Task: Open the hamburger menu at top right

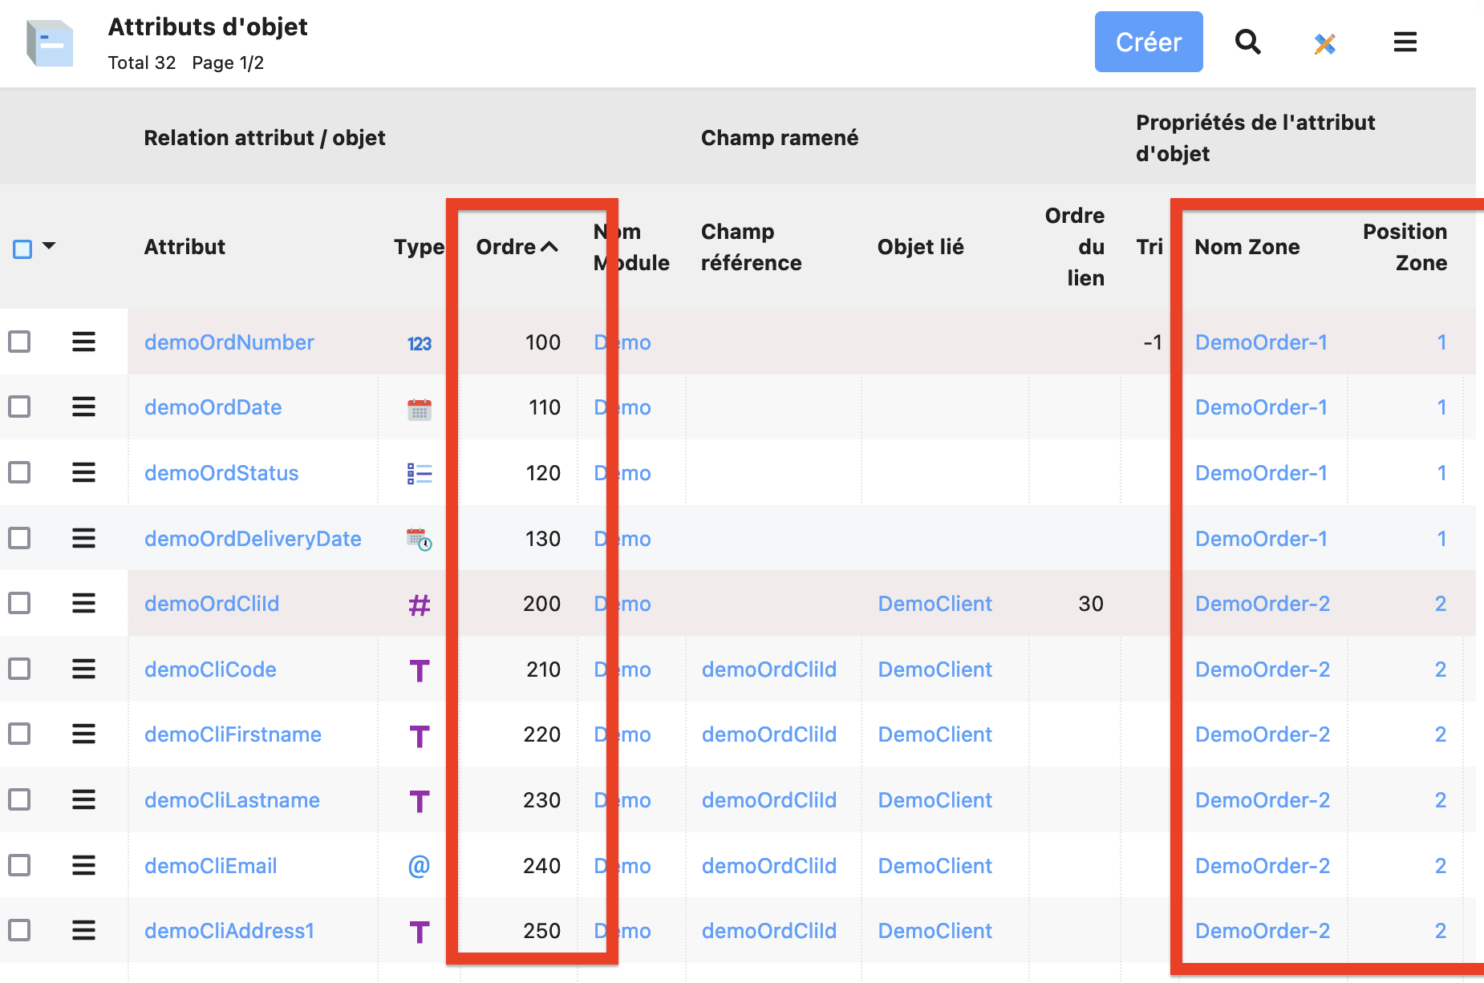Action: [x=1405, y=42]
